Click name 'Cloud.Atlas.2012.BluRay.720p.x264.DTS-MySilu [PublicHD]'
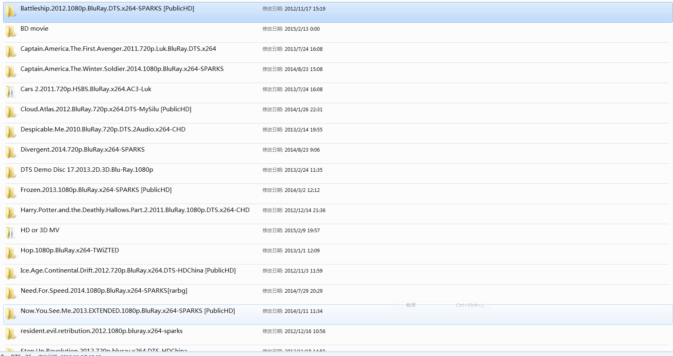 (106, 109)
